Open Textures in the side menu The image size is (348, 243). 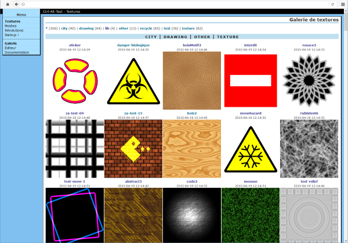tap(12, 21)
